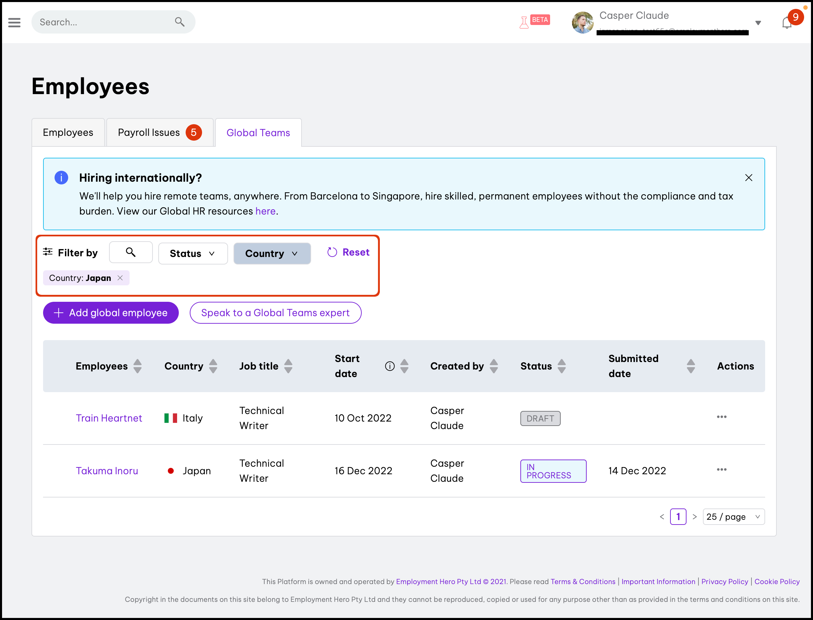The height and width of the screenshot is (620, 813).
Task: Click Start date info icon
Action: tap(390, 366)
